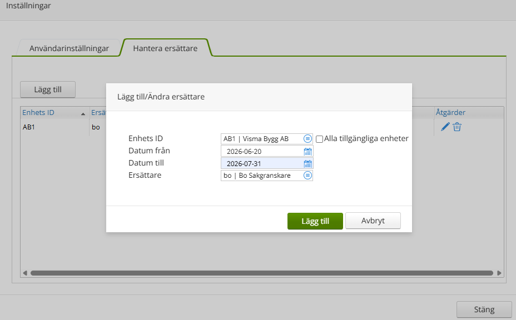Sort by the Enhets ID column header

pyautogui.click(x=54, y=112)
